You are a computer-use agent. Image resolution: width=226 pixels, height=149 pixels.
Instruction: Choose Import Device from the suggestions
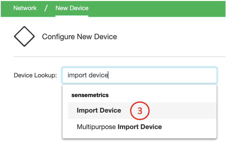pos(99,110)
